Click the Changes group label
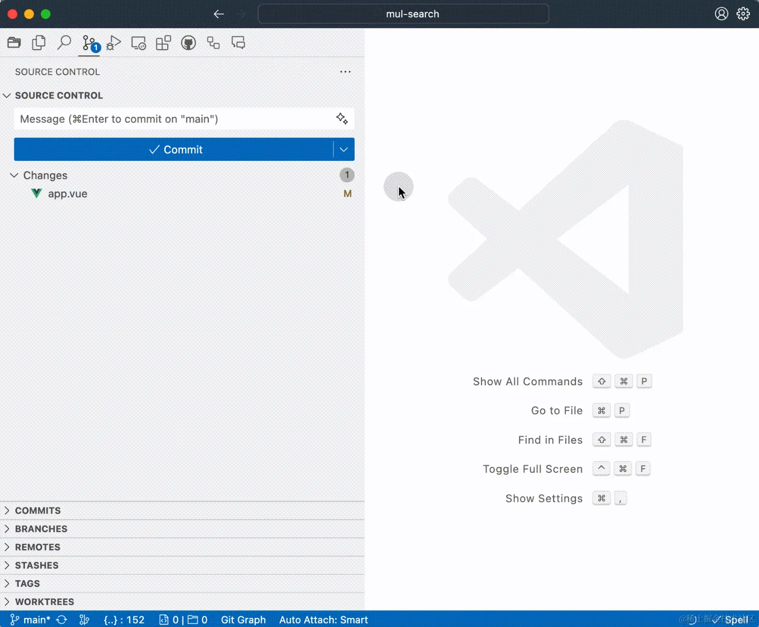Viewport: 759px width, 627px height. (x=46, y=175)
